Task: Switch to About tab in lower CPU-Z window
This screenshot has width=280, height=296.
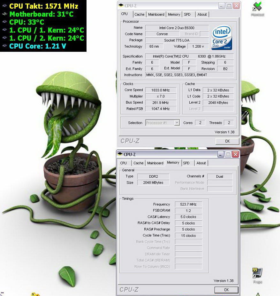Action: [201, 163]
